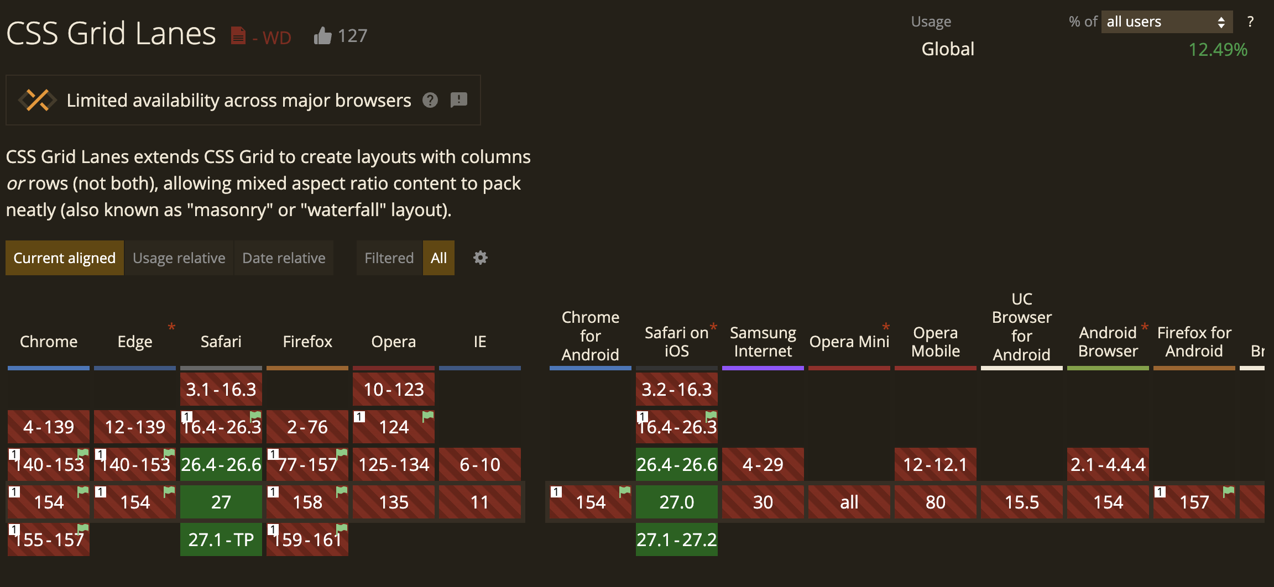Click the asterisk beside Edge header
1274x587 pixels.
coord(171,328)
